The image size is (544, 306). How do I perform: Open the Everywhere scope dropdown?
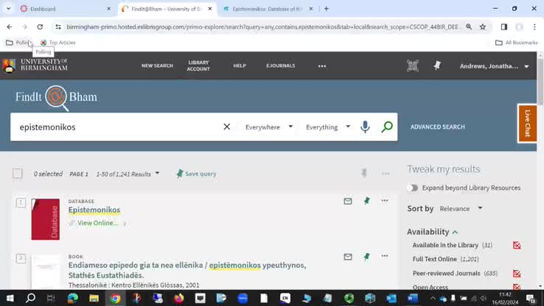[269, 127]
